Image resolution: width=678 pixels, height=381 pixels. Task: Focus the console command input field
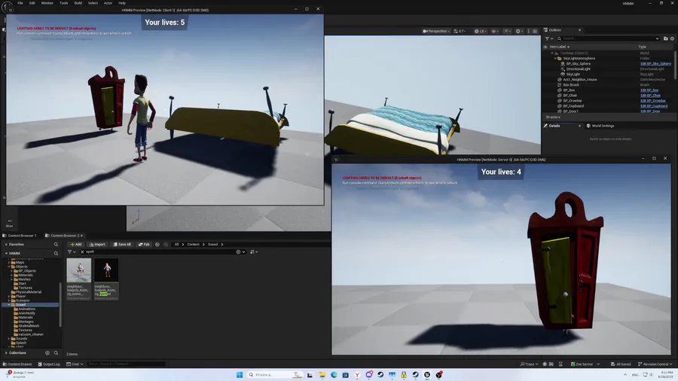[x=127, y=364]
